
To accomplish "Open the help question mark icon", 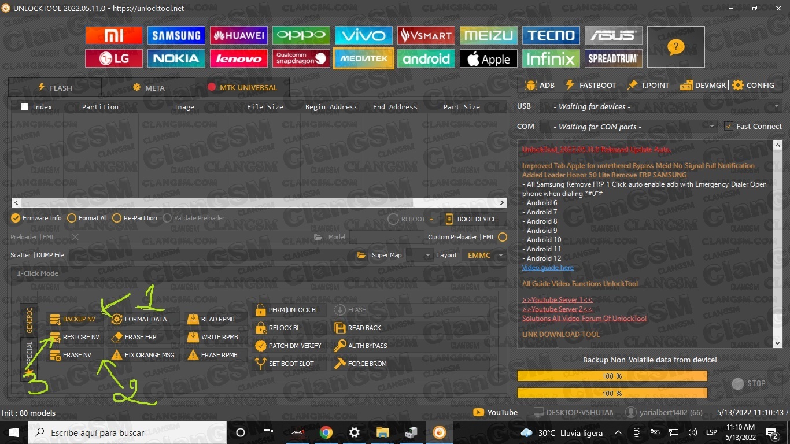I will pos(676,47).
